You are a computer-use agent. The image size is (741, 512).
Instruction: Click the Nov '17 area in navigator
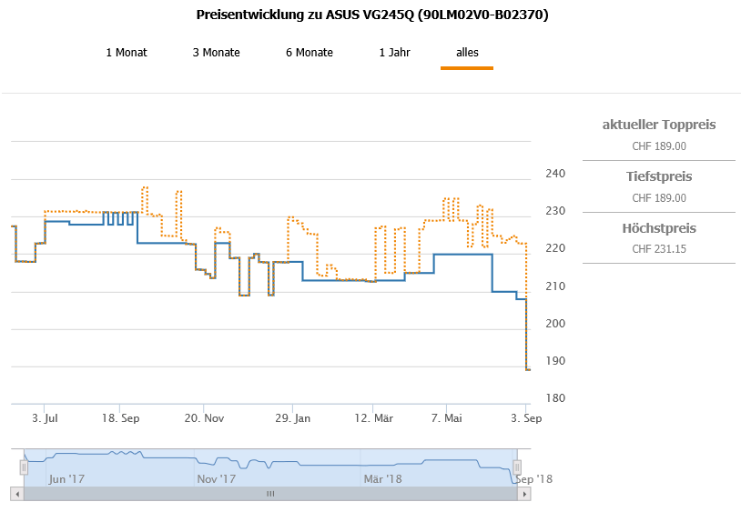click(x=217, y=478)
